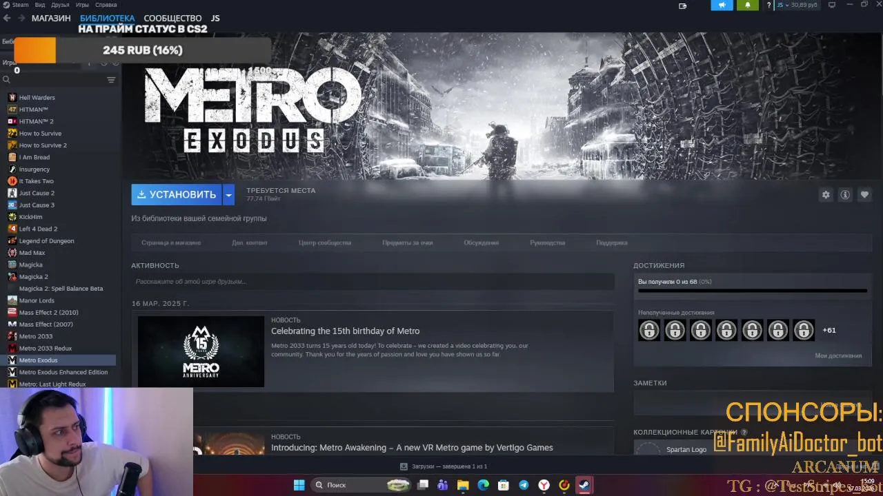The width and height of the screenshot is (883, 496).
Task: Open the Metro 15th Anniversary news thumbnail
Action: [201, 351]
